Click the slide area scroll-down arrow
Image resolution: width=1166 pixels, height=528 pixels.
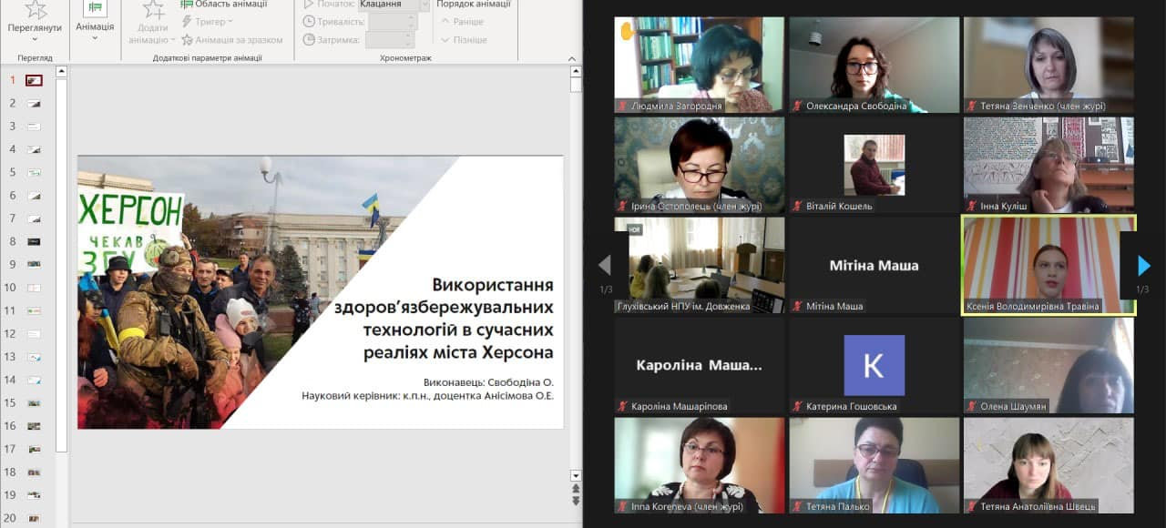tap(576, 475)
